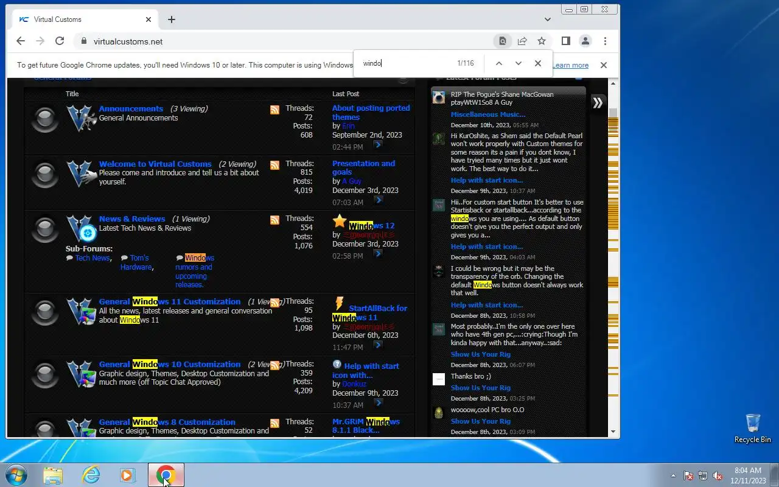Open the Learn more link

570,65
